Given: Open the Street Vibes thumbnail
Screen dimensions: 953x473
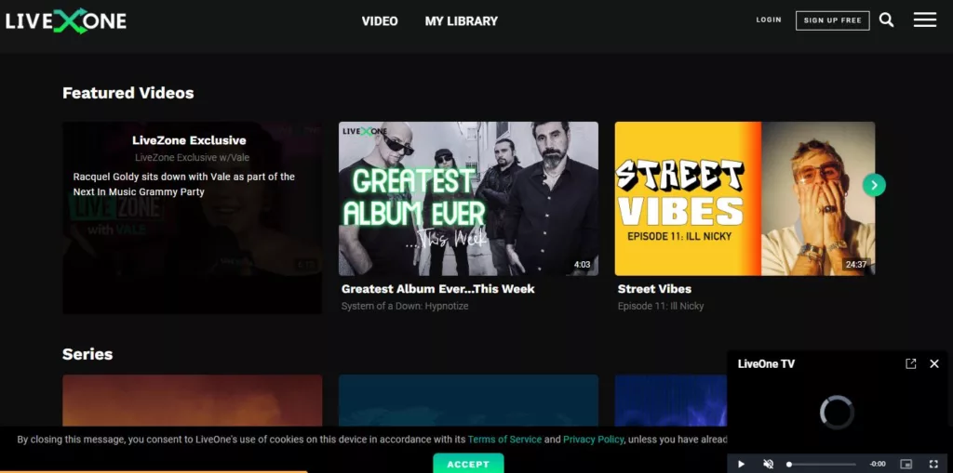Looking at the screenshot, I should (745, 199).
